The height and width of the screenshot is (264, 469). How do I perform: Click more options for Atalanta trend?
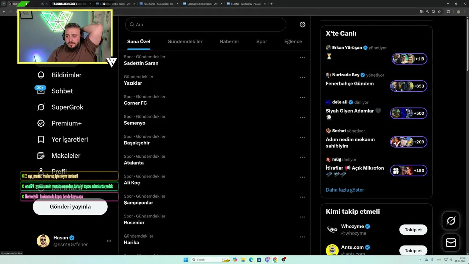point(302,157)
